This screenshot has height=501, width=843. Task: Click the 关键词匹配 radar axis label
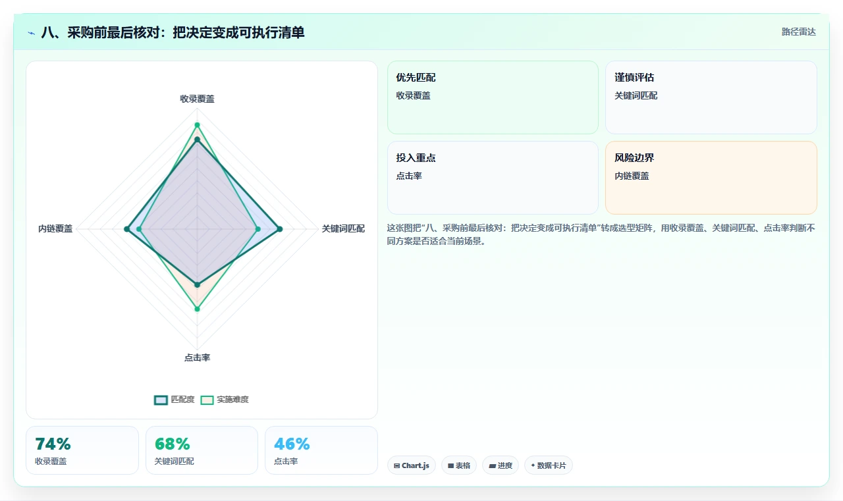tap(343, 229)
